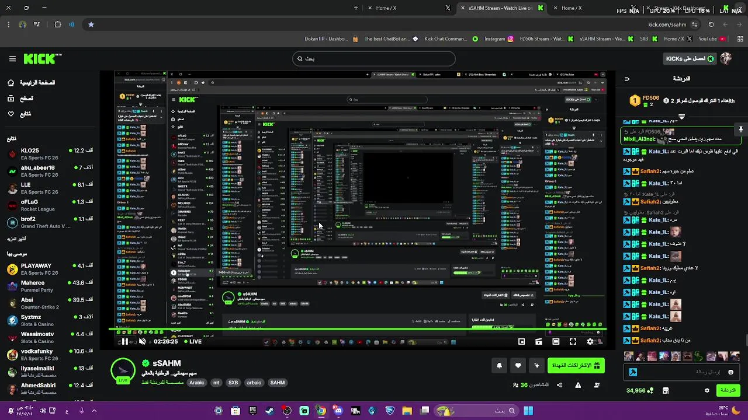The width and height of the screenshot is (748, 420).
Task: Open ilyaselmaliki channel in sidebar
Action: (50, 372)
